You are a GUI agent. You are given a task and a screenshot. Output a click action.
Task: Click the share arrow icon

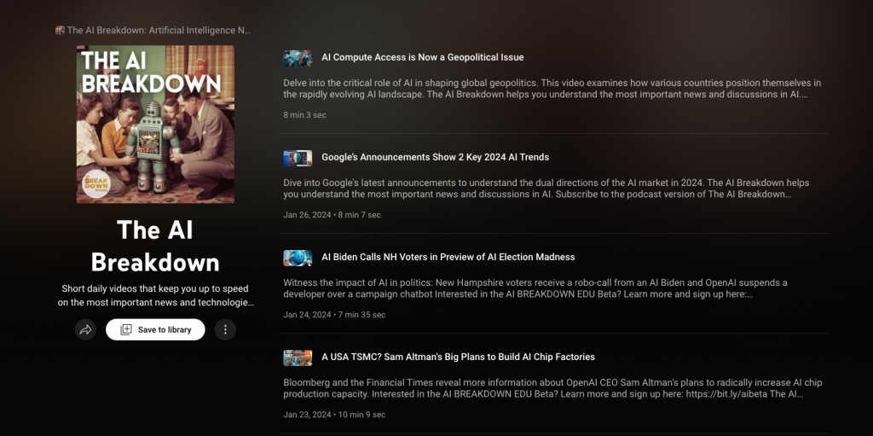coord(85,329)
